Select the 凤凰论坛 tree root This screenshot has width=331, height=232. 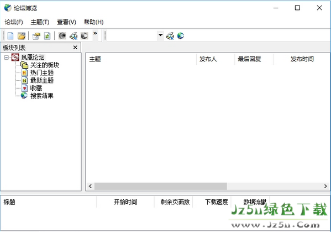tap(33, 58)
